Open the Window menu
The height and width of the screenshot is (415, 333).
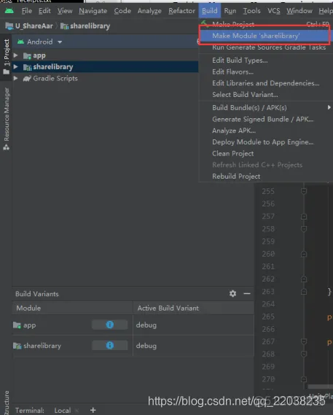(x=299, y=11)
